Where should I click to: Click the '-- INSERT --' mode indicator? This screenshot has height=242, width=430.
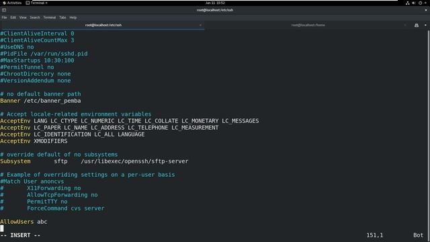[x=20, y=235]
